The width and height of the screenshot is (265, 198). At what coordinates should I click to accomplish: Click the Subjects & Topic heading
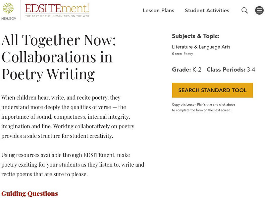click(x=195, y=36)
